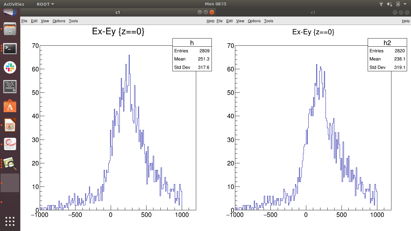
Task: Select the h2 statistics box
Action: [387, 55]
